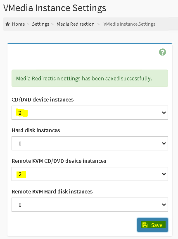Click the chevron arrow of Hard disk instances
This screenshot has height=239, width=178.
point(164,143)
